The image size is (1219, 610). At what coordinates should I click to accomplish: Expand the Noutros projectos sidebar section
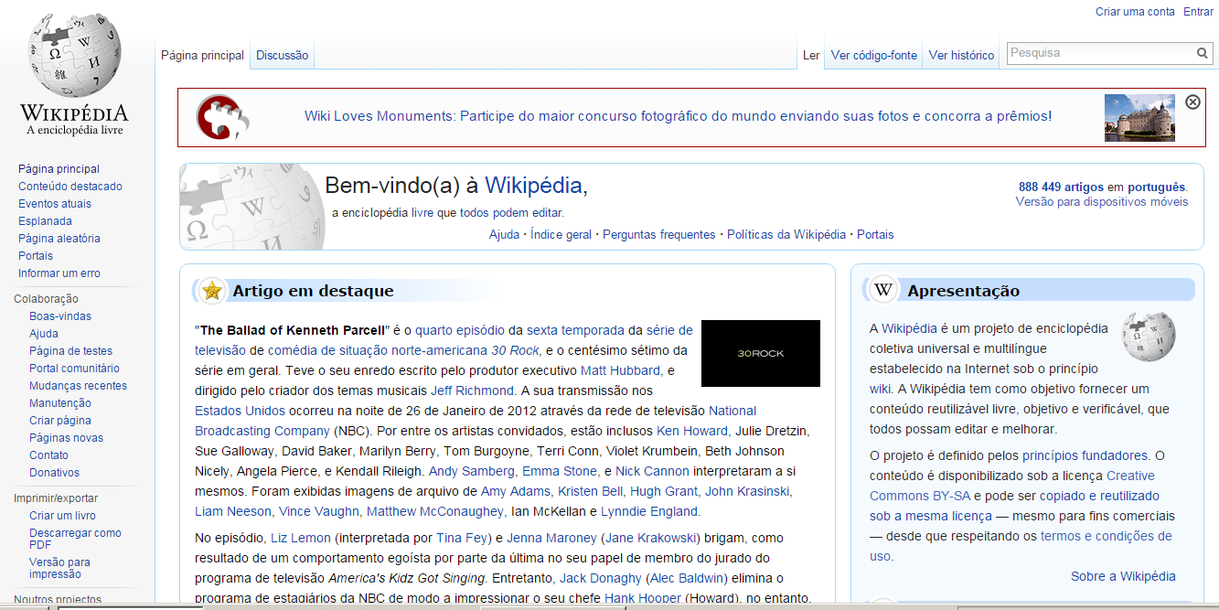58,600
